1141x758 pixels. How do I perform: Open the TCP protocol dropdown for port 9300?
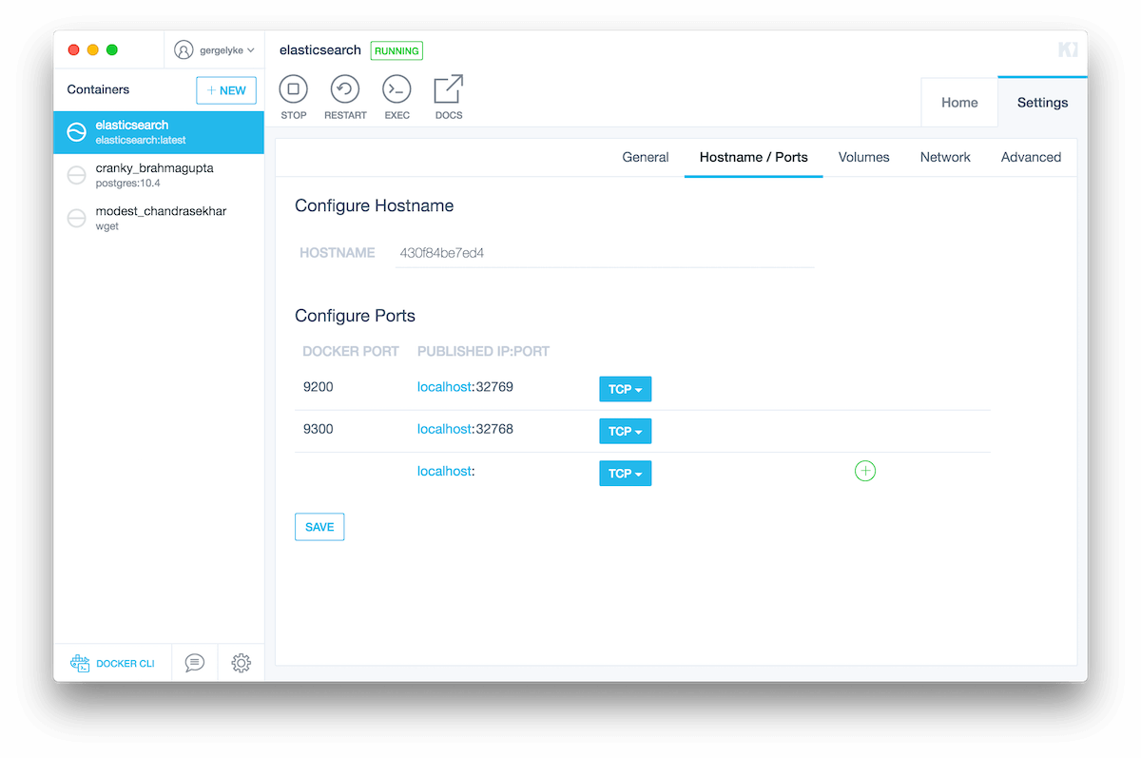pos(625,431)
